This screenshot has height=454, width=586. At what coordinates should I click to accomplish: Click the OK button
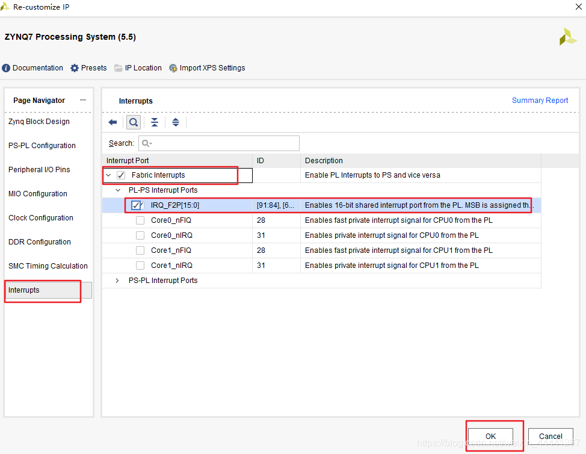[x=490, y=436]
